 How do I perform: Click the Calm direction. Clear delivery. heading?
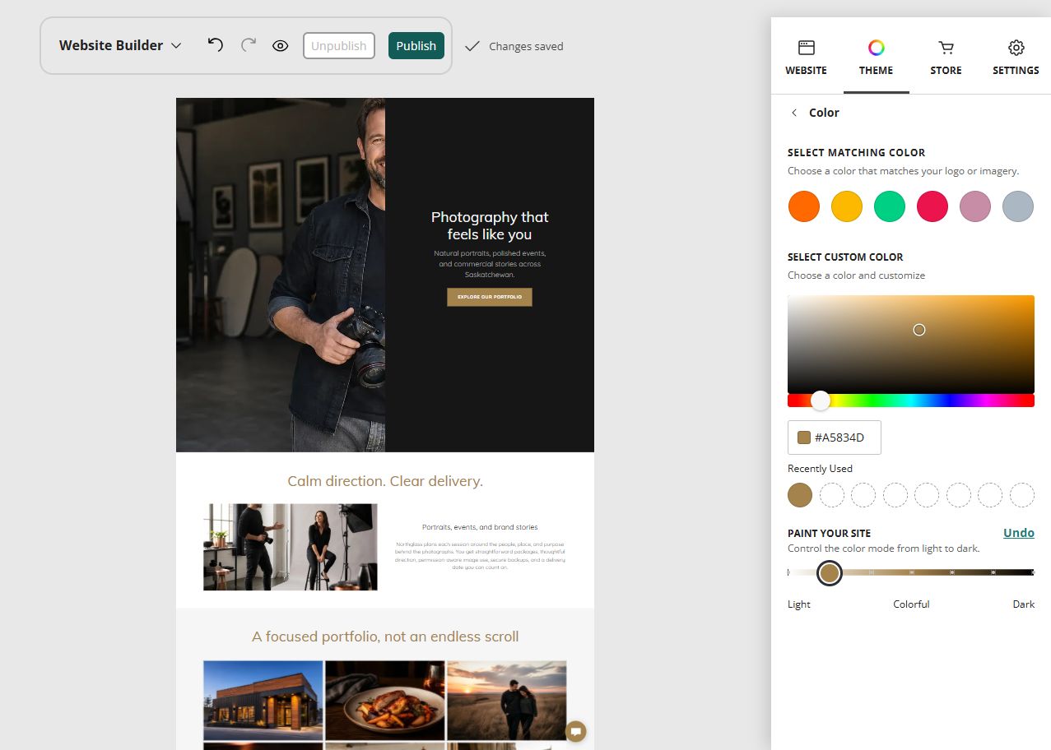tap(385, 481)
